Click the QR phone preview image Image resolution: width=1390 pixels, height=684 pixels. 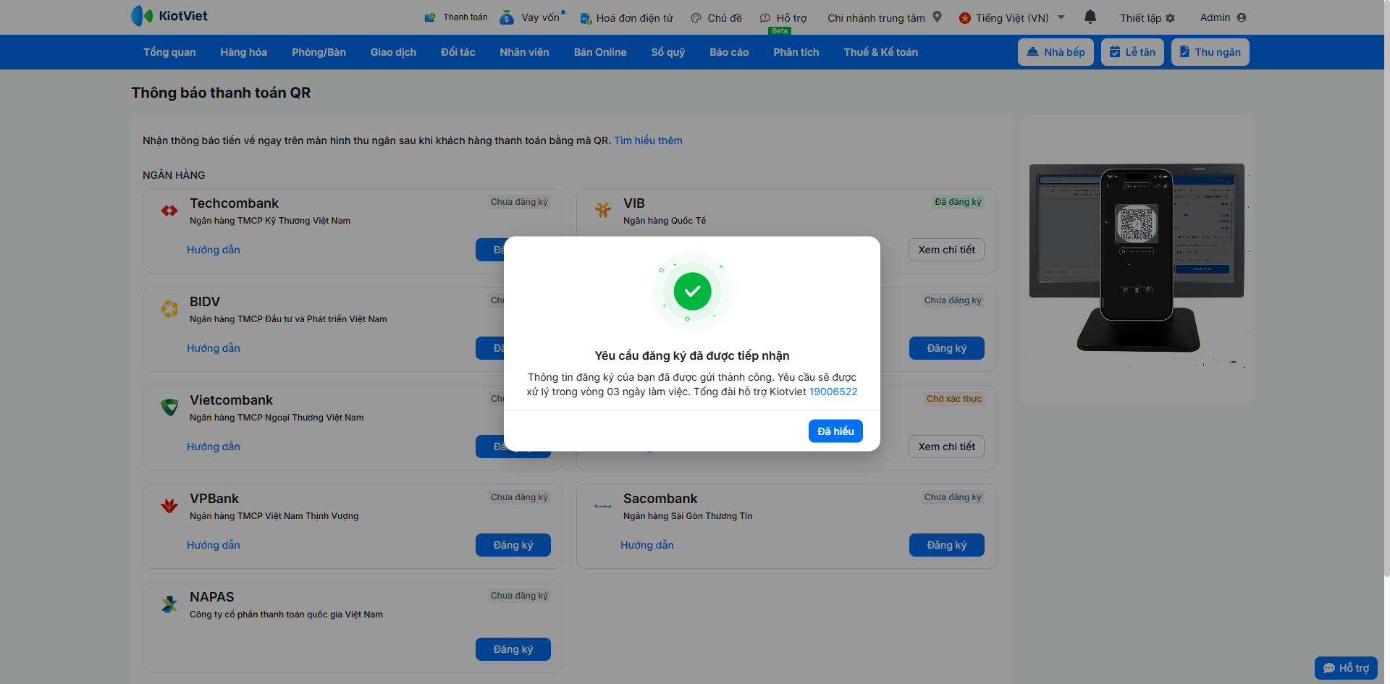pyautogui.click(x=1137, y=258)
